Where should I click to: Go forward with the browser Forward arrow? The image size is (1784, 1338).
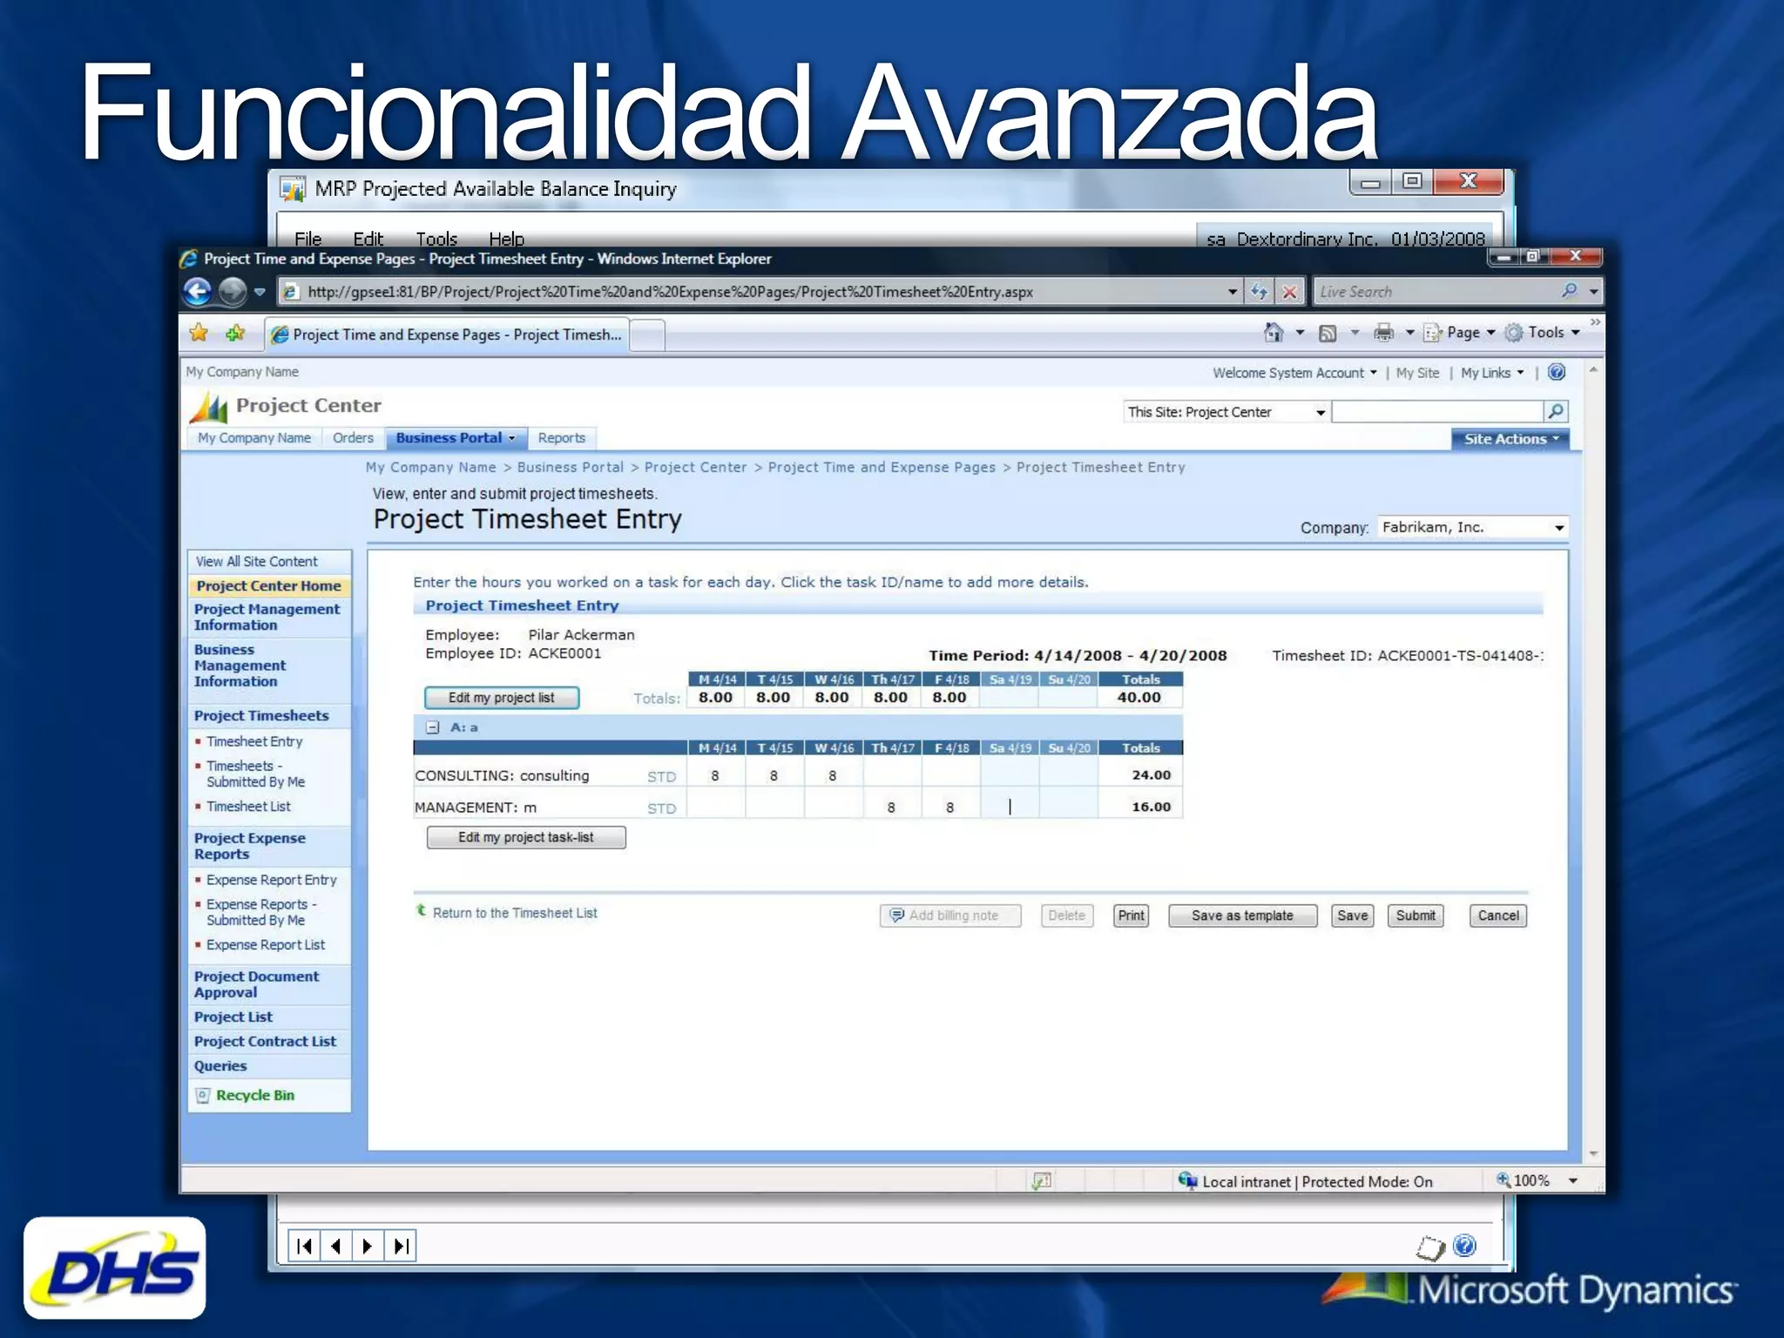tap(233, 291)
